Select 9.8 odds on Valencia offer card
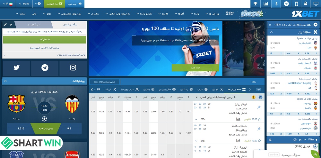321x158 pixels. [69, 129]
